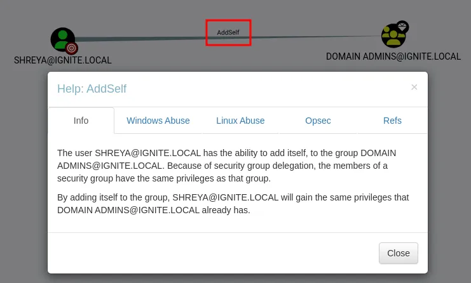Click the "Help: AddSelf" dialog title

92,89
